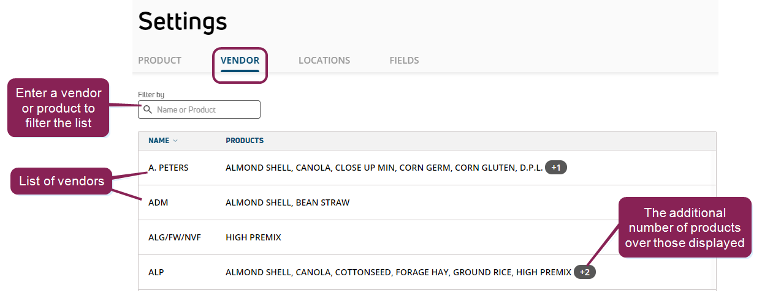762x293 pixels.
Task: Select the VENDOR tab
Action: (x=240, y=61)
